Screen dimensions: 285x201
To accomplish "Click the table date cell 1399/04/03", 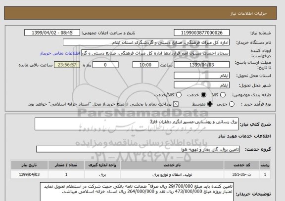I will click(29, 175).
